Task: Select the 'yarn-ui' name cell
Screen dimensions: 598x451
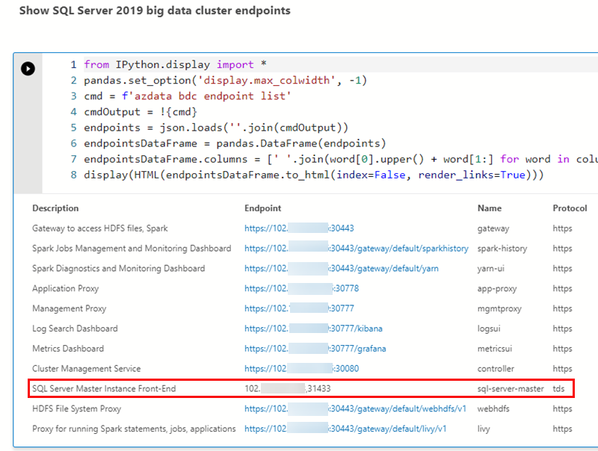Action: [491, 269]
